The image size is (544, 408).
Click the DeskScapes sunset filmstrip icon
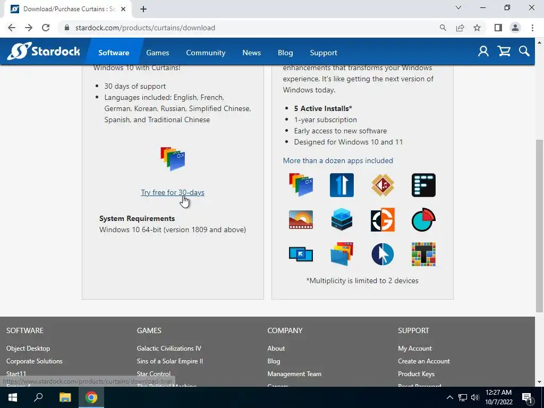click(301, 219)
